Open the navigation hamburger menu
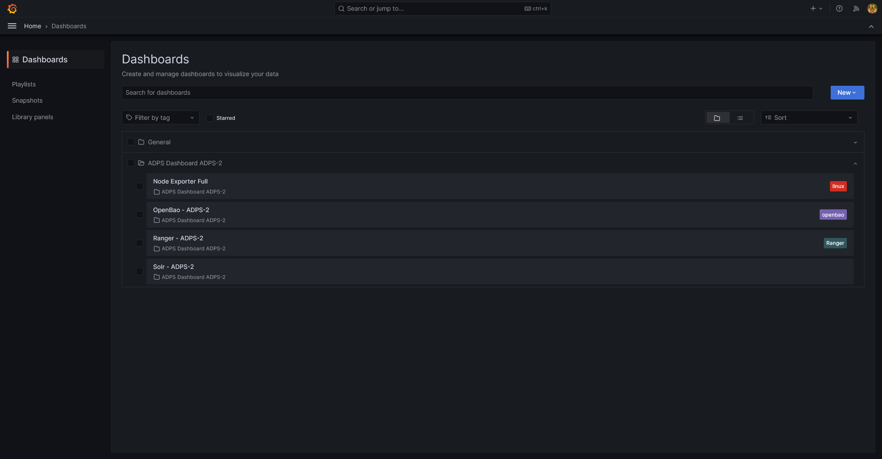Screen dimensions: 882x459 (x=11, y=26)
